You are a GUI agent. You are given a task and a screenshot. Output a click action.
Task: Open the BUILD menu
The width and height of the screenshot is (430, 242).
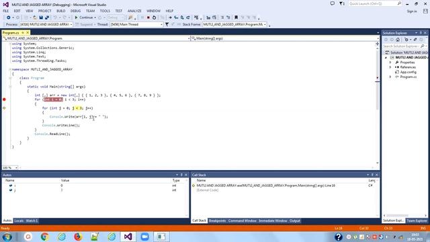(61, 11)
